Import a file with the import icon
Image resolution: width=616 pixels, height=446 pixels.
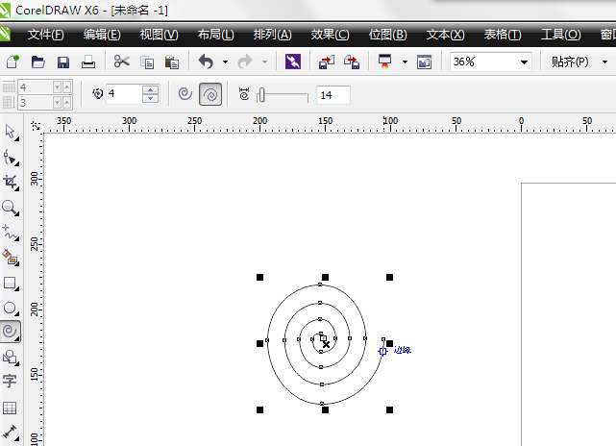click(x=327, y=62)
